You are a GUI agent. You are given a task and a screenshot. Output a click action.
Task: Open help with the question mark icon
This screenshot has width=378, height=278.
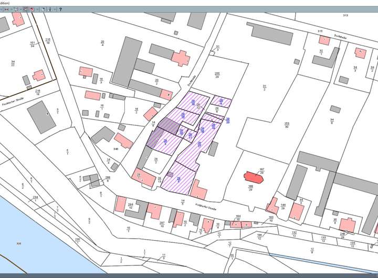(60, 9)
